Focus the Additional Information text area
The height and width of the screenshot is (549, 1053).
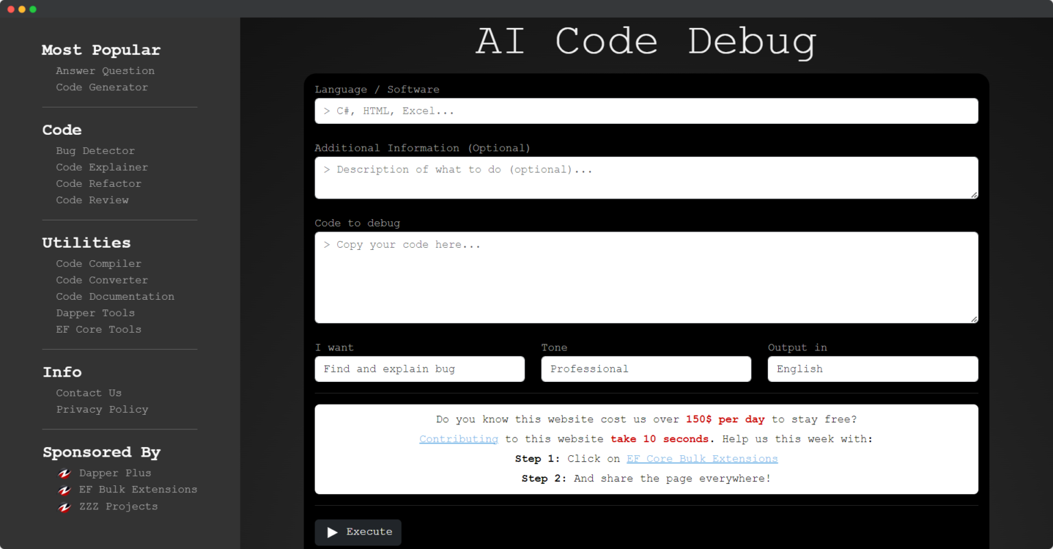645,177
